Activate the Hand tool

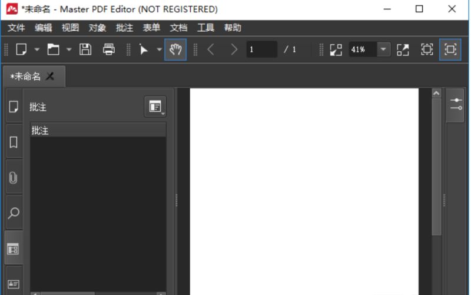175,49
